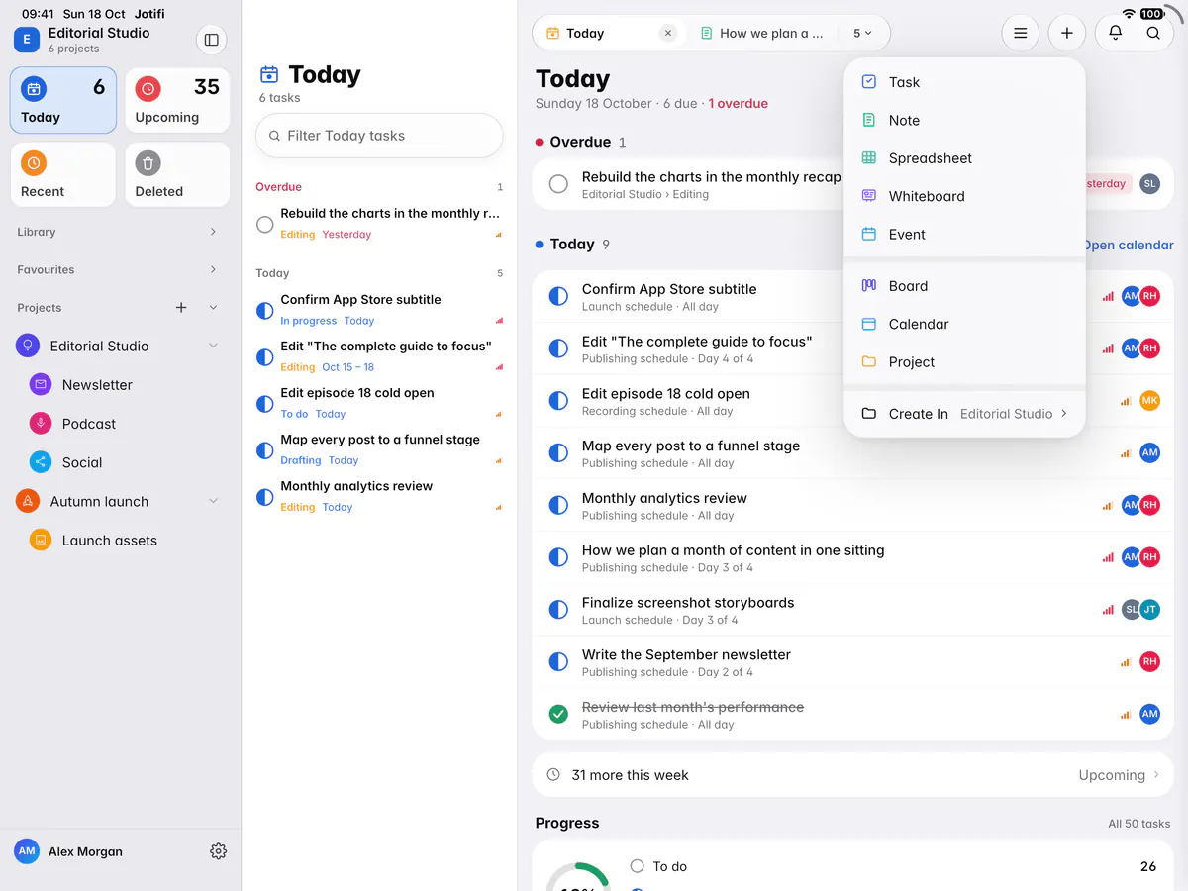This screenshot has width=1188, height=891.
Task: Toggle status of Write the September newsletter
Action: [x=558, y=661]
